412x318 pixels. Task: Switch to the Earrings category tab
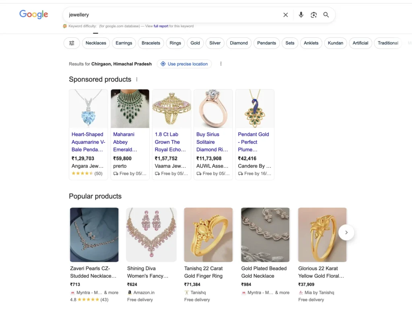124,43
